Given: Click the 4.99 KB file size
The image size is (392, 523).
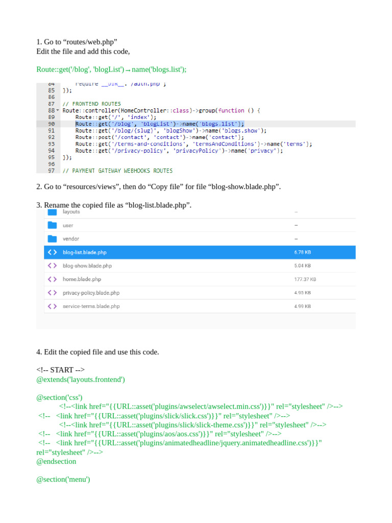Looking at the screenshot, I should (x=302, y=306).
